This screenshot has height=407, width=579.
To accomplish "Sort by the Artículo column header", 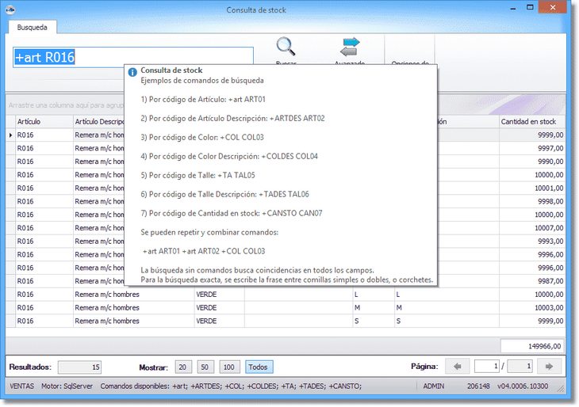I will pyautogui.click(x=43, y=122).
